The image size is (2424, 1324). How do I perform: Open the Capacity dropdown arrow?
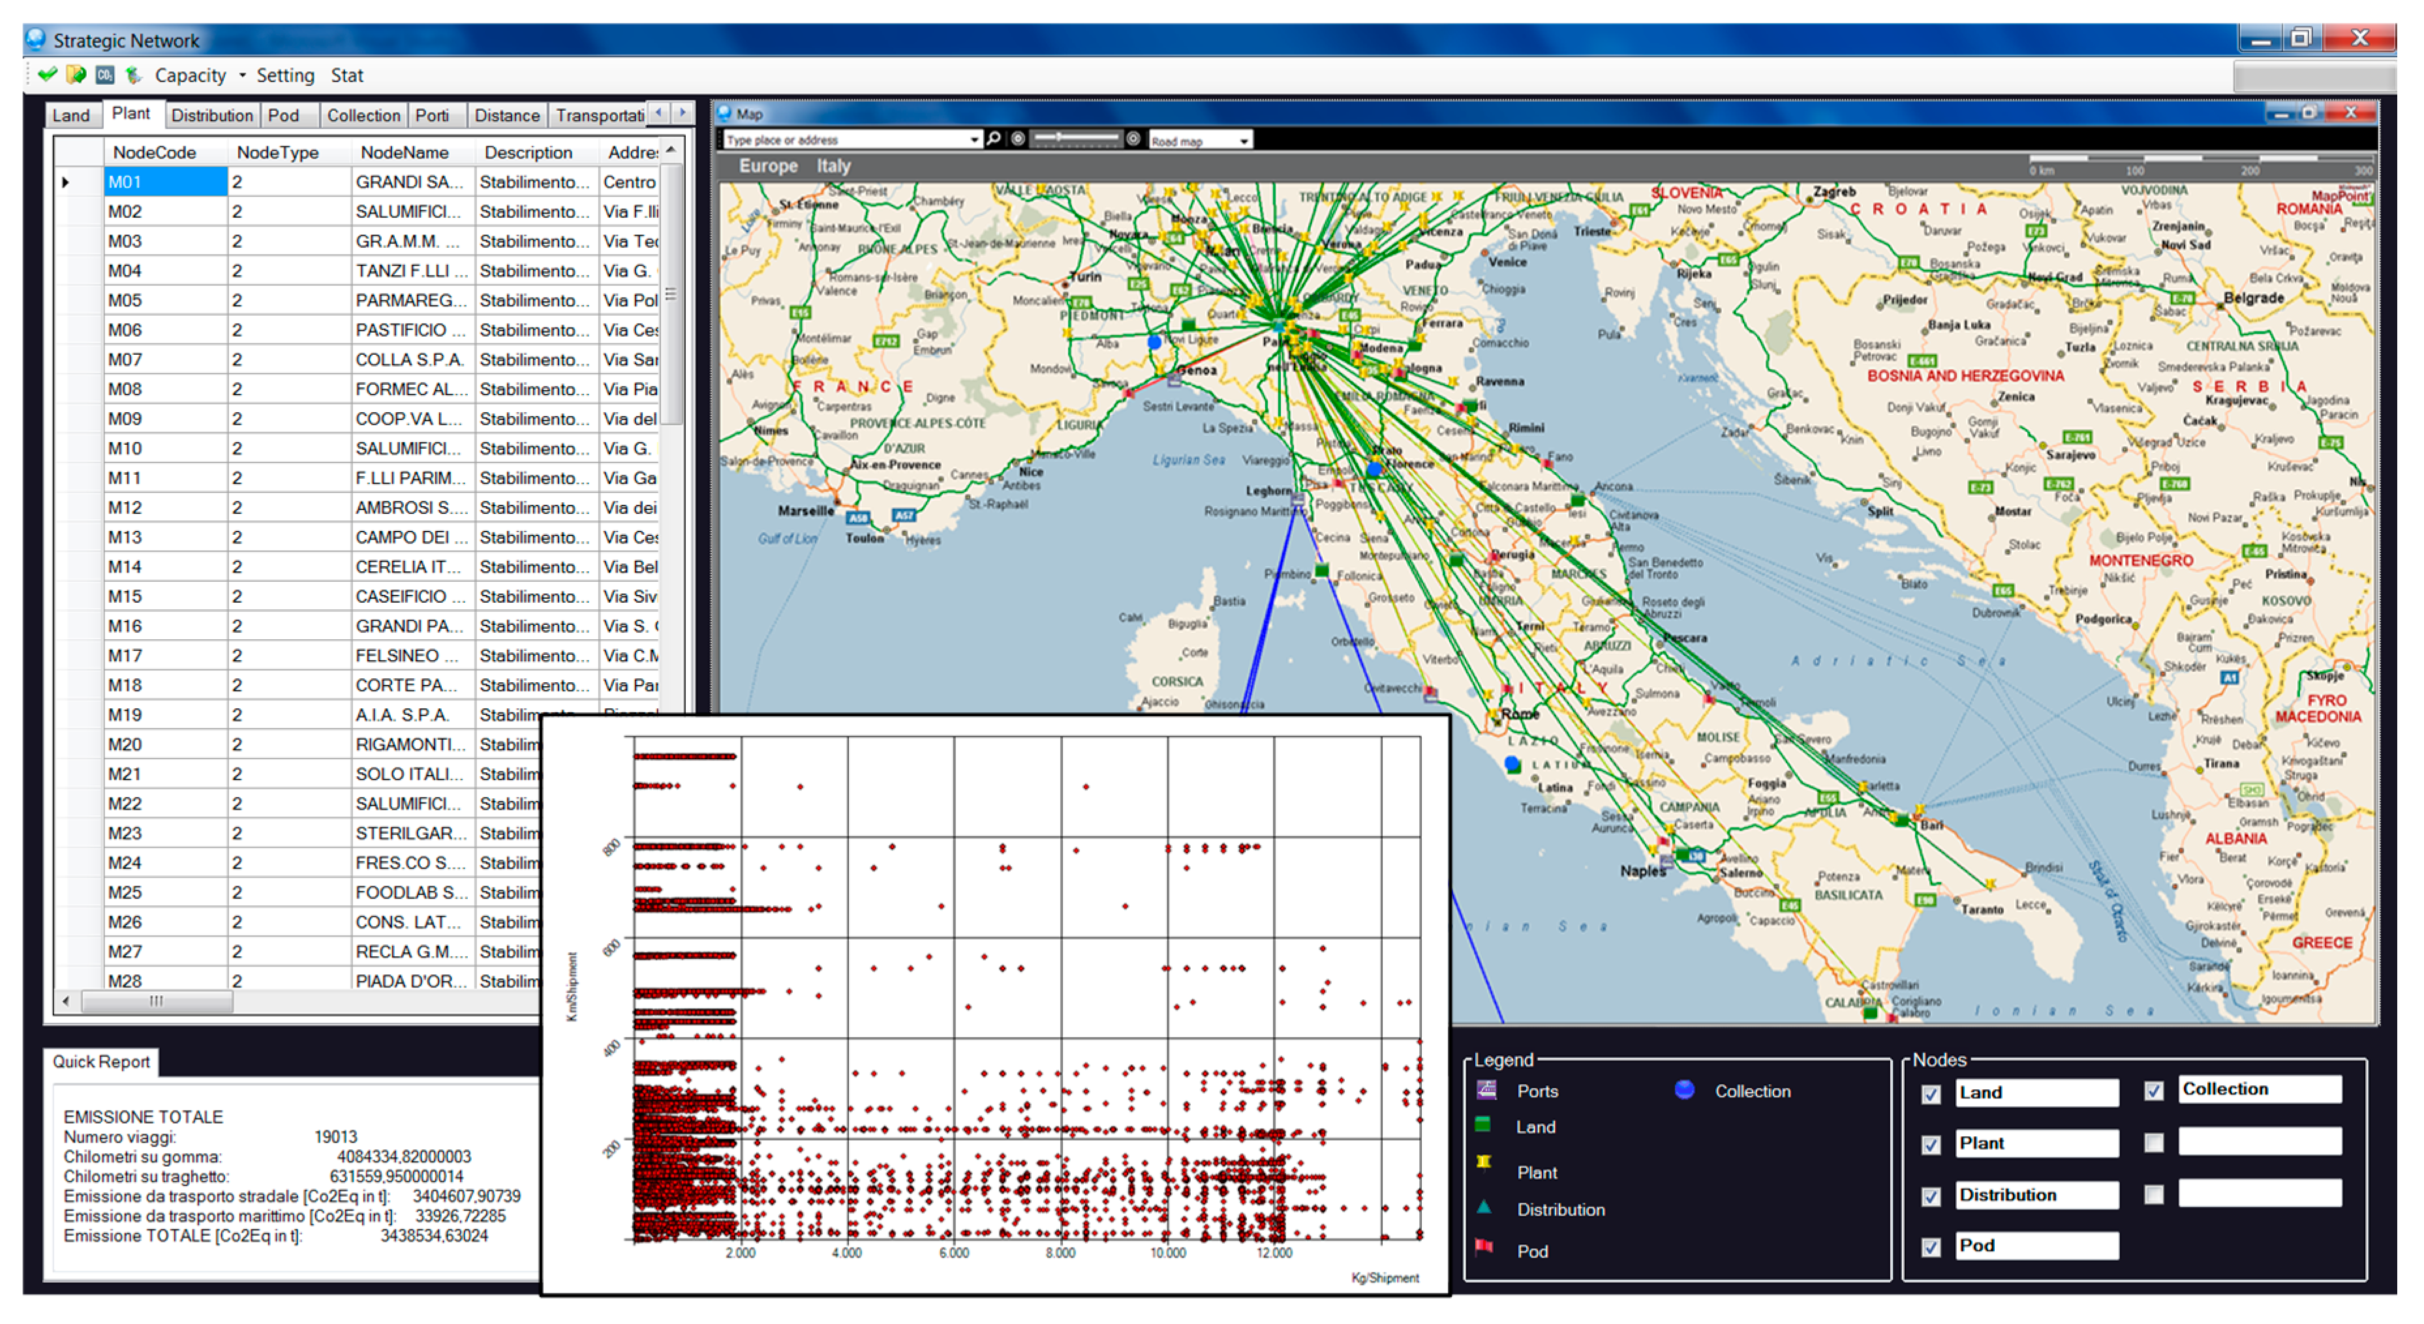[242, 75]
